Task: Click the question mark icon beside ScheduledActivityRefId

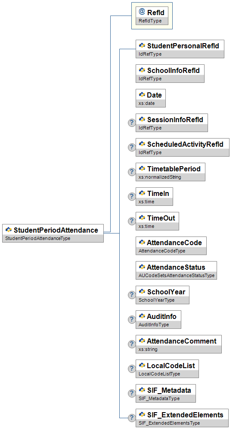Action: point(132,147)
